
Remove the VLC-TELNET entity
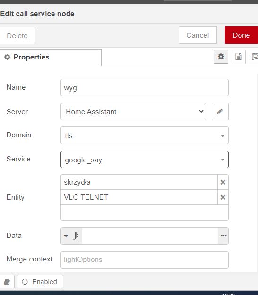click(x=223, y=197)
